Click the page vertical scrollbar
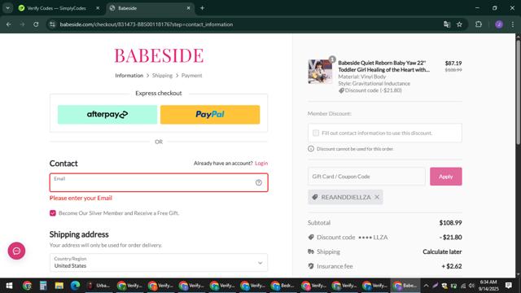The height and width of the screenshot is (293, 521). click(x=518, y=92)
